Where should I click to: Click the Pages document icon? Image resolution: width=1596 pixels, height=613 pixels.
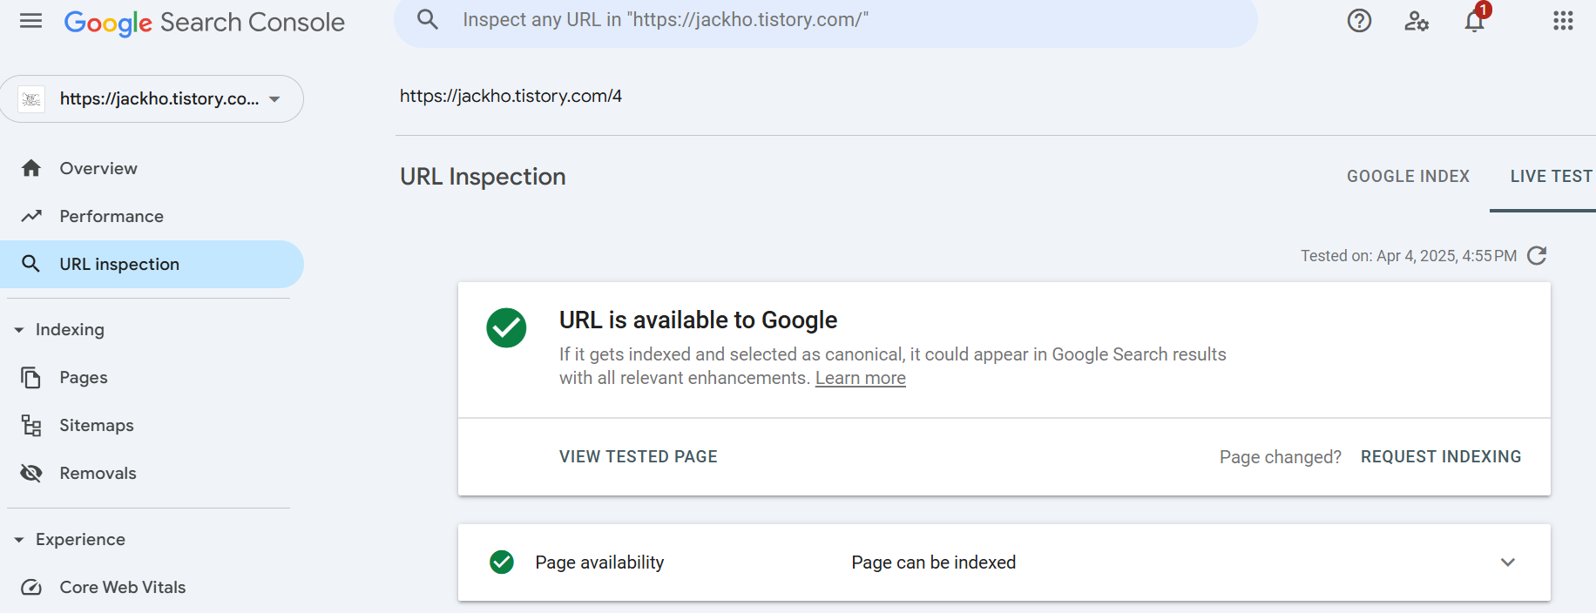point(31,377)
